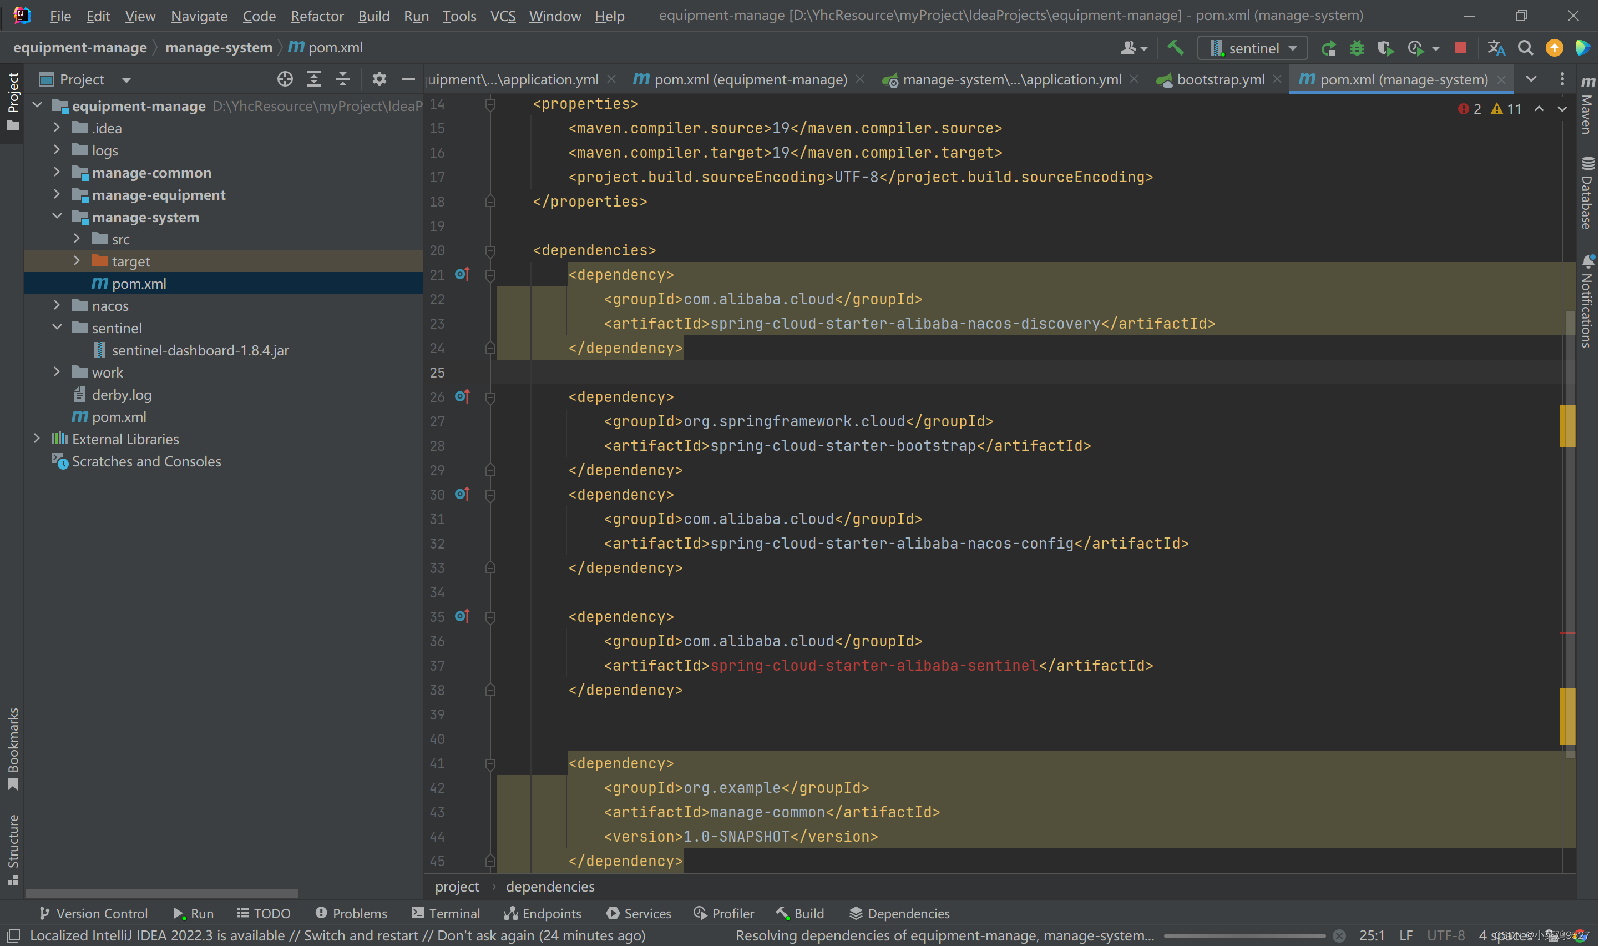
Task: Toggle the Project side tool window
Action: 13,102
